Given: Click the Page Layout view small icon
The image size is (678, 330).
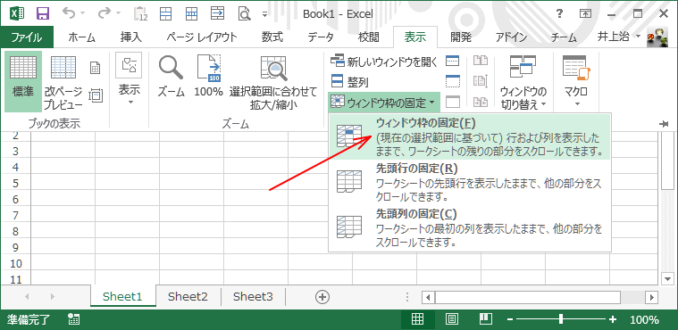Looking at the screenshot, I should point(95,68).
